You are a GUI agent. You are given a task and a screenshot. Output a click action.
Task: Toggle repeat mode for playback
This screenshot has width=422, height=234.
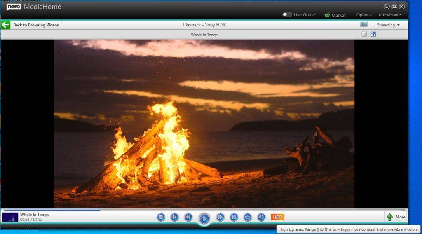pos(248,217)
